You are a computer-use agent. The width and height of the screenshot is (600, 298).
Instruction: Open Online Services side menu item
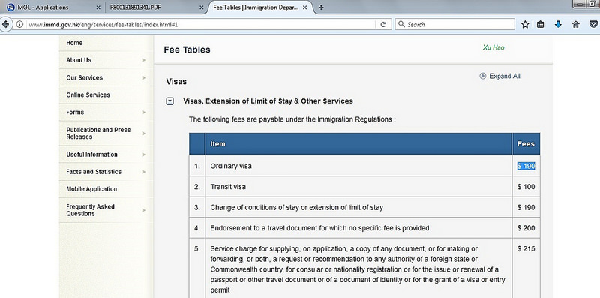[88, 95]
